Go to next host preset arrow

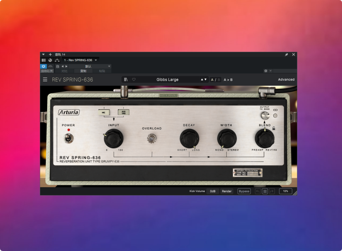click(x=66, y=66)
